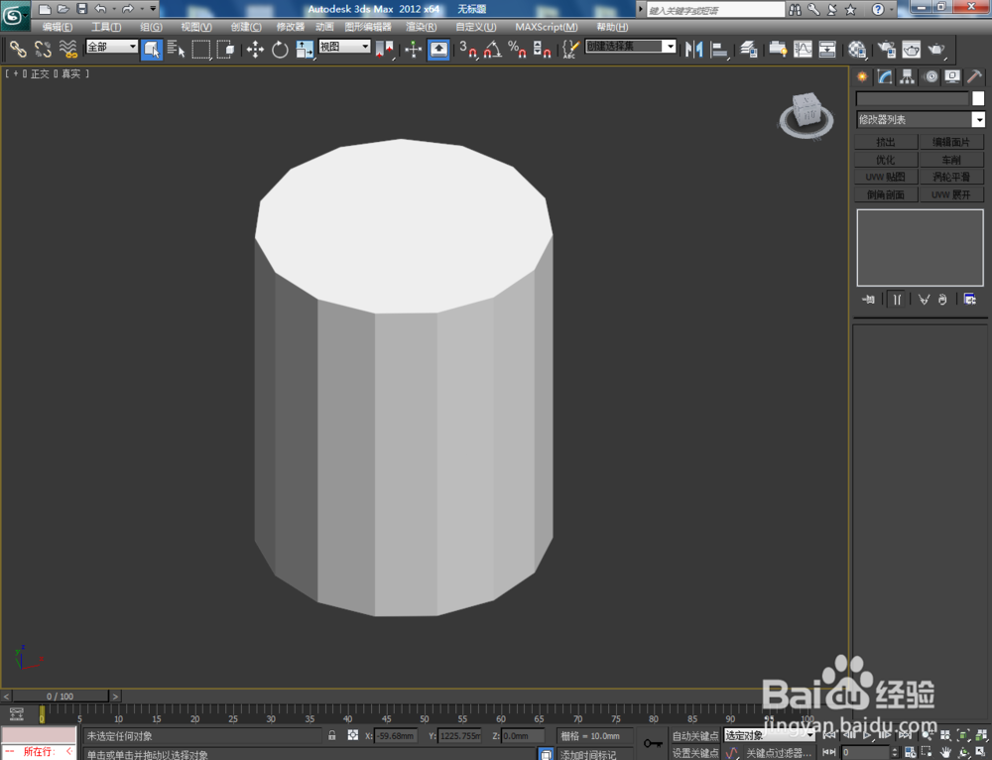This screenshot has width=992, height=760.
Task: Click the Save File floppy icon
Action: 81,9
